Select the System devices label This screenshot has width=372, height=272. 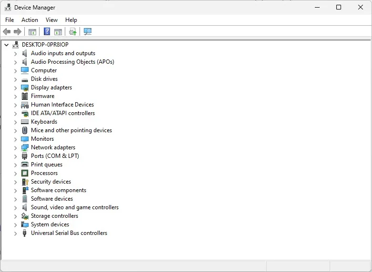pyautogui.click(x=50, y=224)
